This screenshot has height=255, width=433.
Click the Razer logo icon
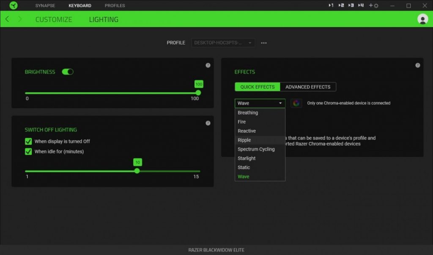tap(13, 5)
